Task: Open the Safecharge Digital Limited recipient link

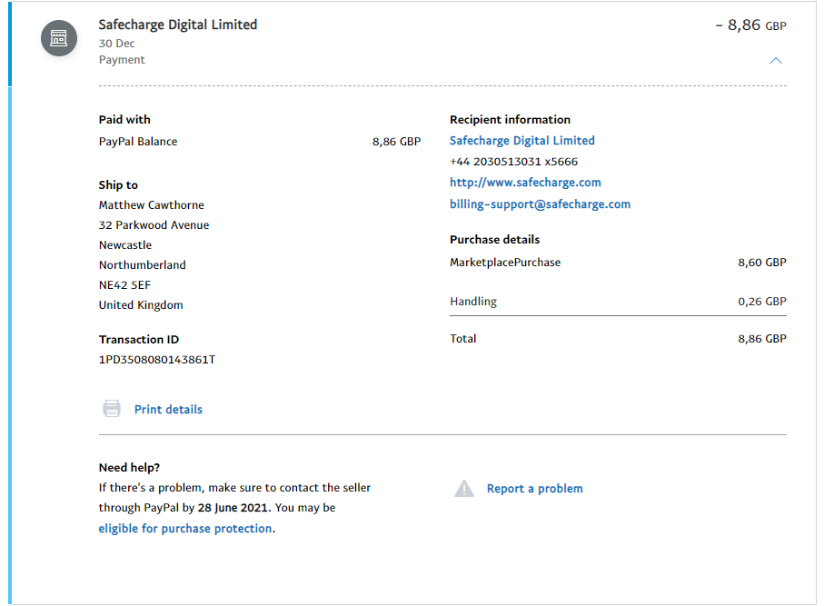Action: (x=522, y=141)
